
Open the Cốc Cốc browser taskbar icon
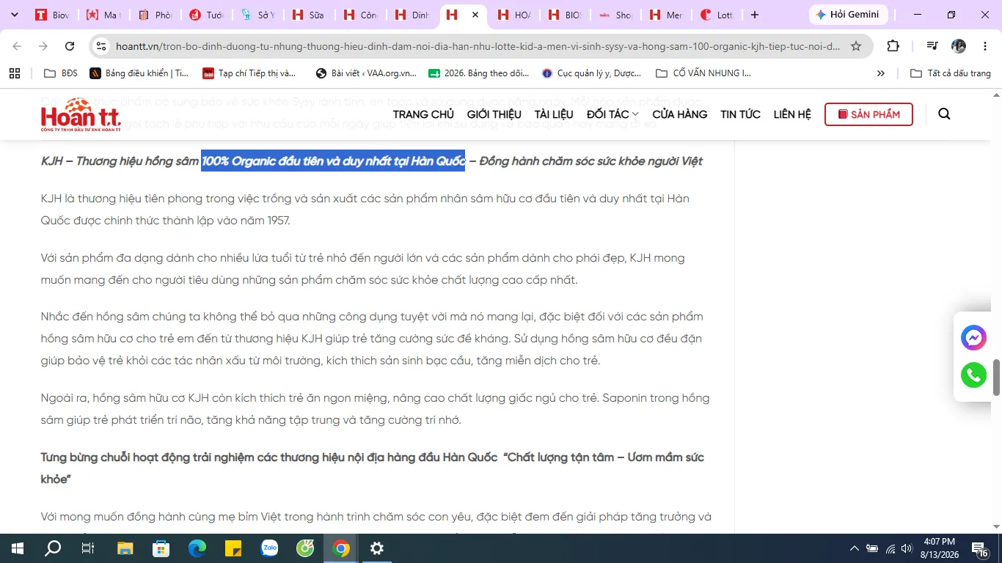(305, 548)
